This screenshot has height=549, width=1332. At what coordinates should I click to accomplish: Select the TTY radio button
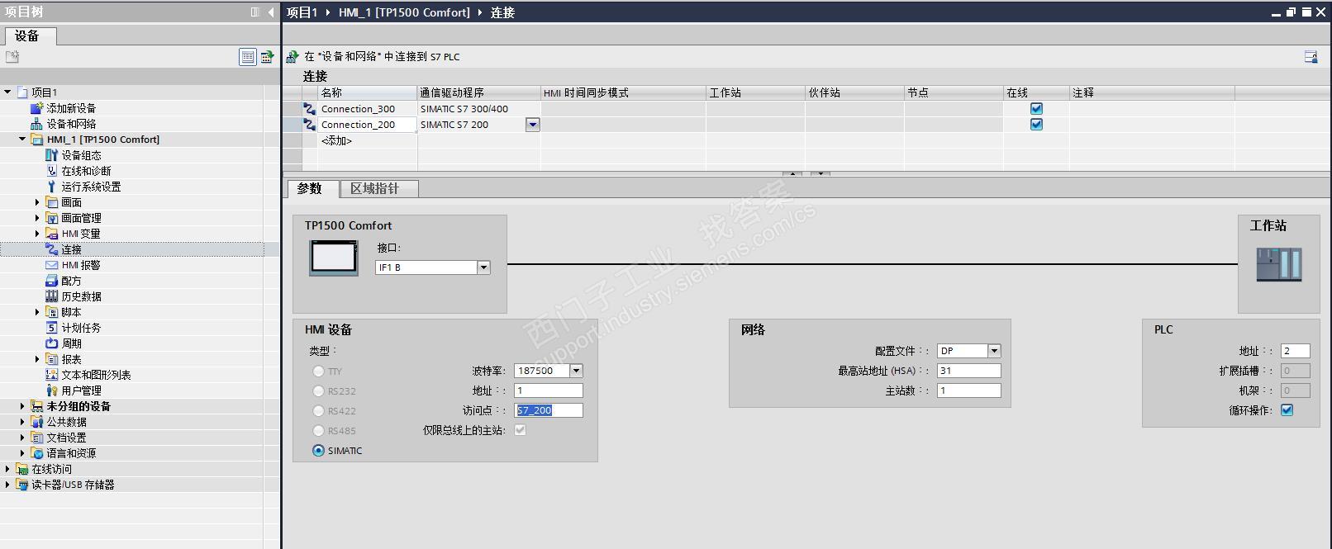[x=318, y=372]
